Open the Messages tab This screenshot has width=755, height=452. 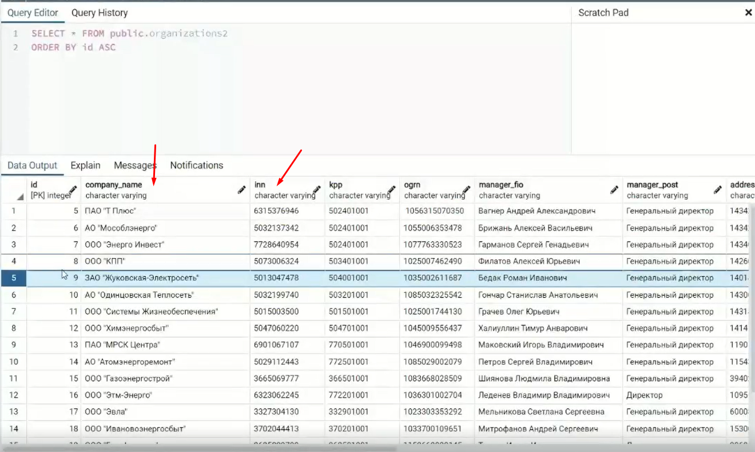(135, 165)
